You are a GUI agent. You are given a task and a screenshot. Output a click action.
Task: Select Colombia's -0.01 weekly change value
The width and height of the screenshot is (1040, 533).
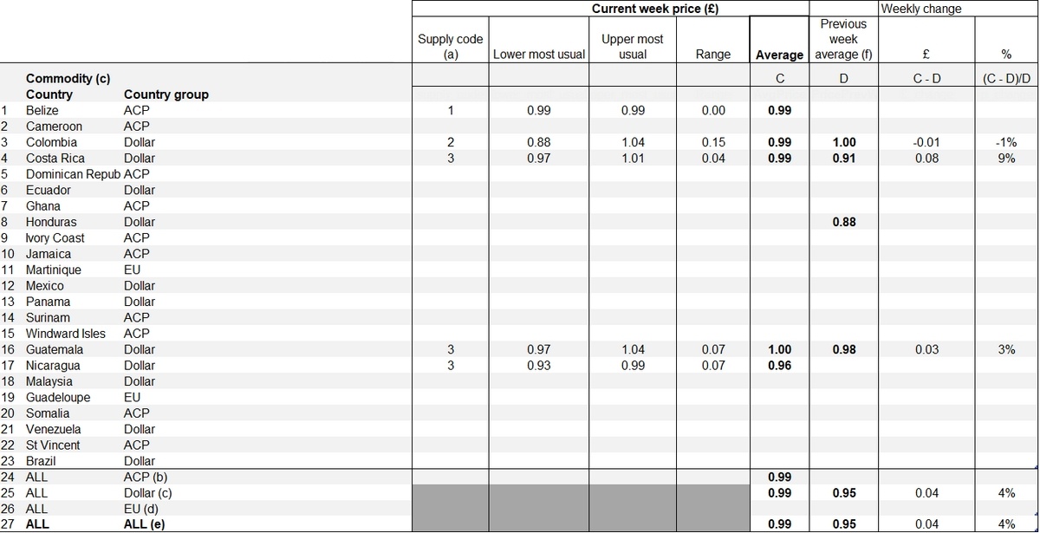click(x=926, y=142)
